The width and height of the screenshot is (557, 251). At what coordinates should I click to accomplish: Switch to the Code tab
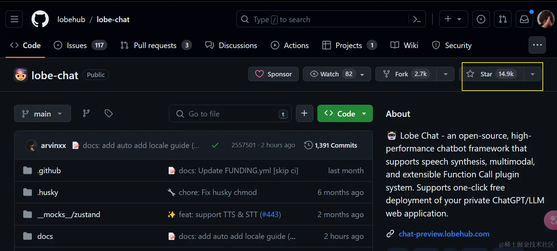coord(25,45)
